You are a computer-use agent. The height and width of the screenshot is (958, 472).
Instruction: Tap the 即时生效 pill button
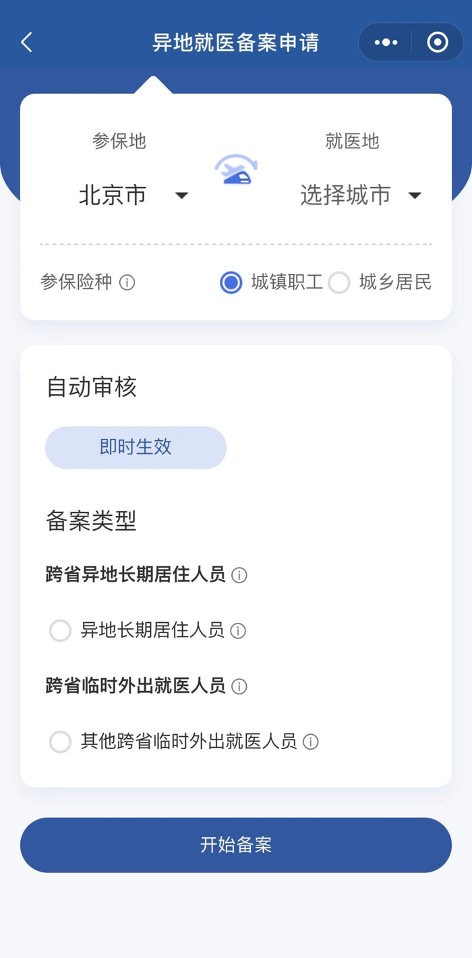click(x=136, y=447)
